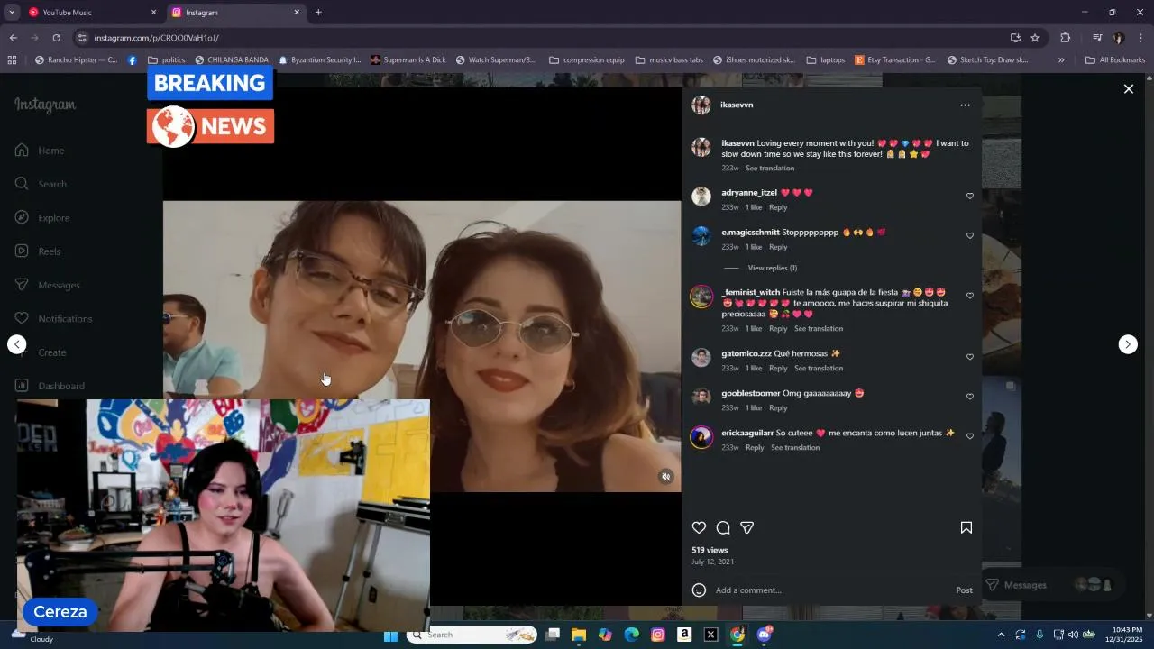
Task: Click the Add a comment field
Action: [829, 590]
